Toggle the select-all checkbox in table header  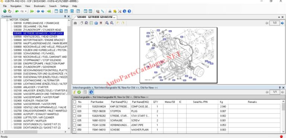click(74, 102)
